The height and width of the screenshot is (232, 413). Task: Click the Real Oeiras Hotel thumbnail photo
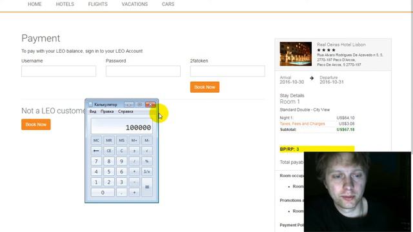click(x=296, y=54)
